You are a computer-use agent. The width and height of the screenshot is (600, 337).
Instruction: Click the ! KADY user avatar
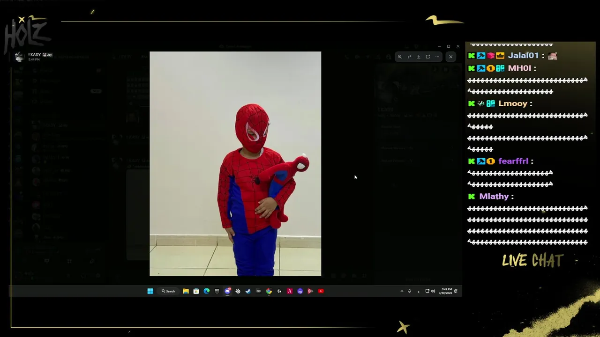click(19, 57)
